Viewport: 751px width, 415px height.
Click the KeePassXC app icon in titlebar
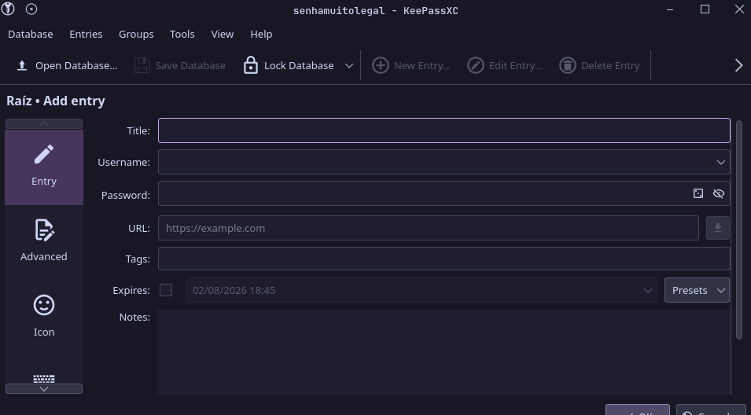pyautogui.click(x=8, y=9)
